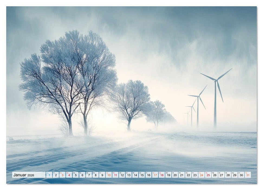Click the red Saturday date 3
263x190 pixels.
click(x=62, y=176)
